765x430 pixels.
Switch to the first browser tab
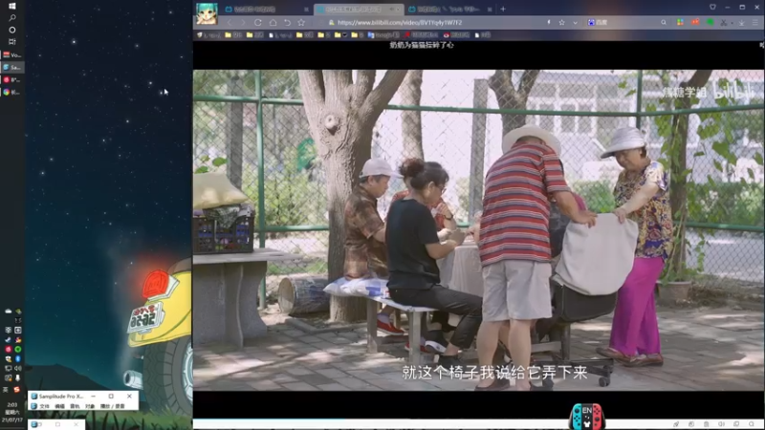pos(266,10)
